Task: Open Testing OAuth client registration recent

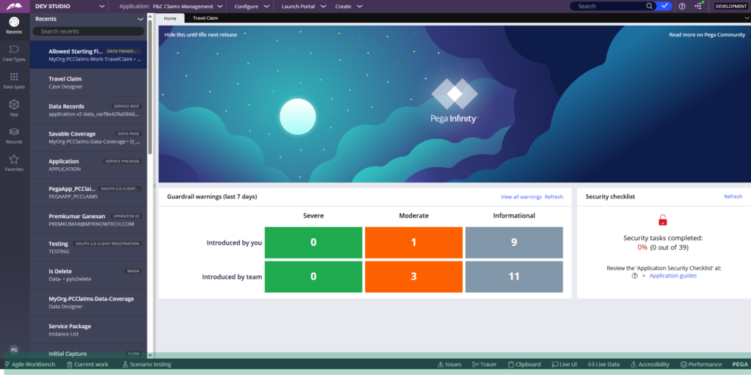Action: pos(89,248)
